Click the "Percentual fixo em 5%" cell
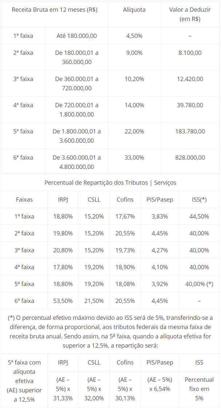The height and width of the screenshot is (408, 221). (199, 389)
